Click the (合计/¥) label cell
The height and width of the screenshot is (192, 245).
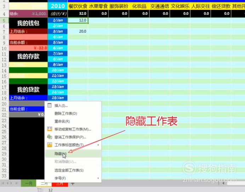(x=58, y=14)
